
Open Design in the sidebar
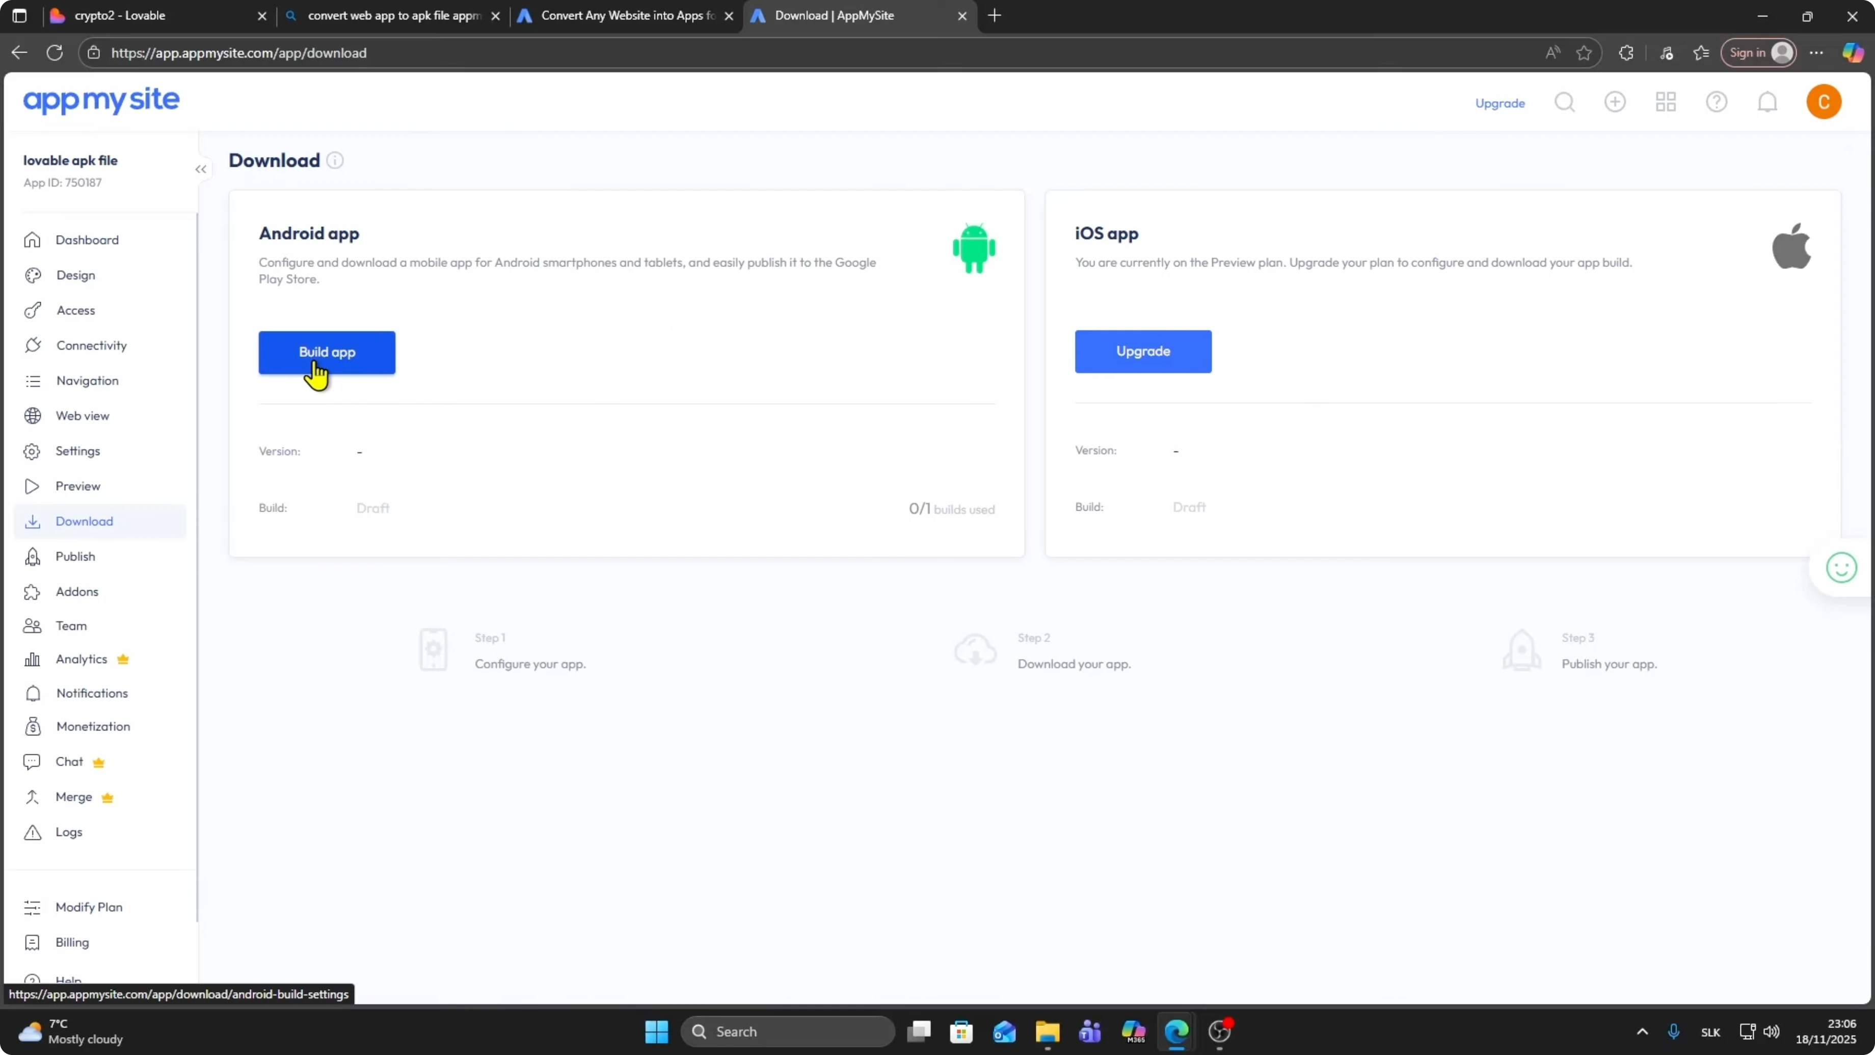(x=100, y=275)
